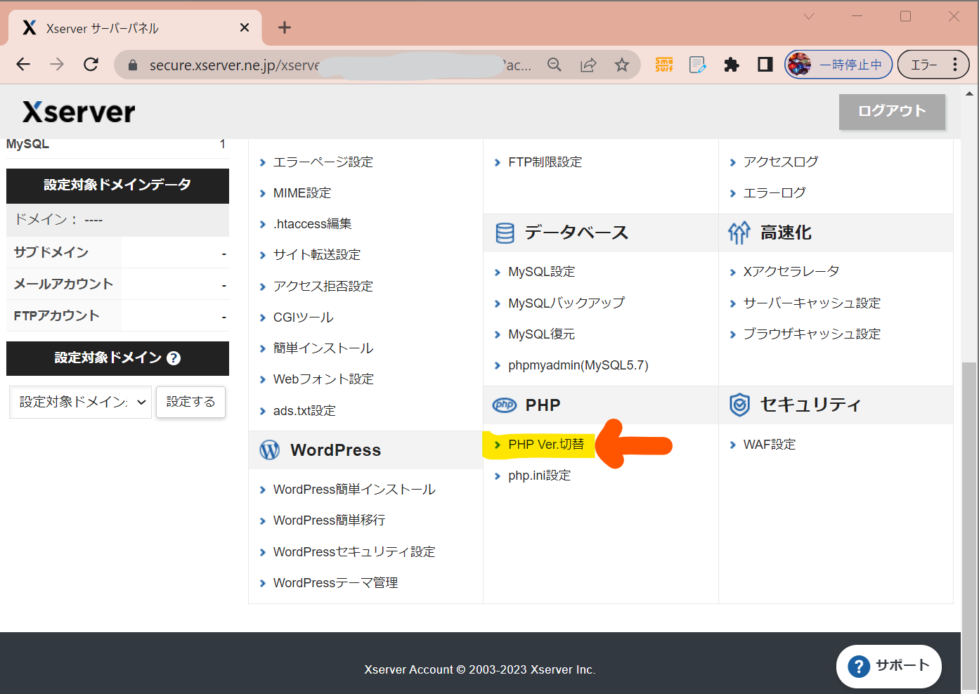Open MIME設定
This screenshot has height=694, width=979.
click(302, 193)
